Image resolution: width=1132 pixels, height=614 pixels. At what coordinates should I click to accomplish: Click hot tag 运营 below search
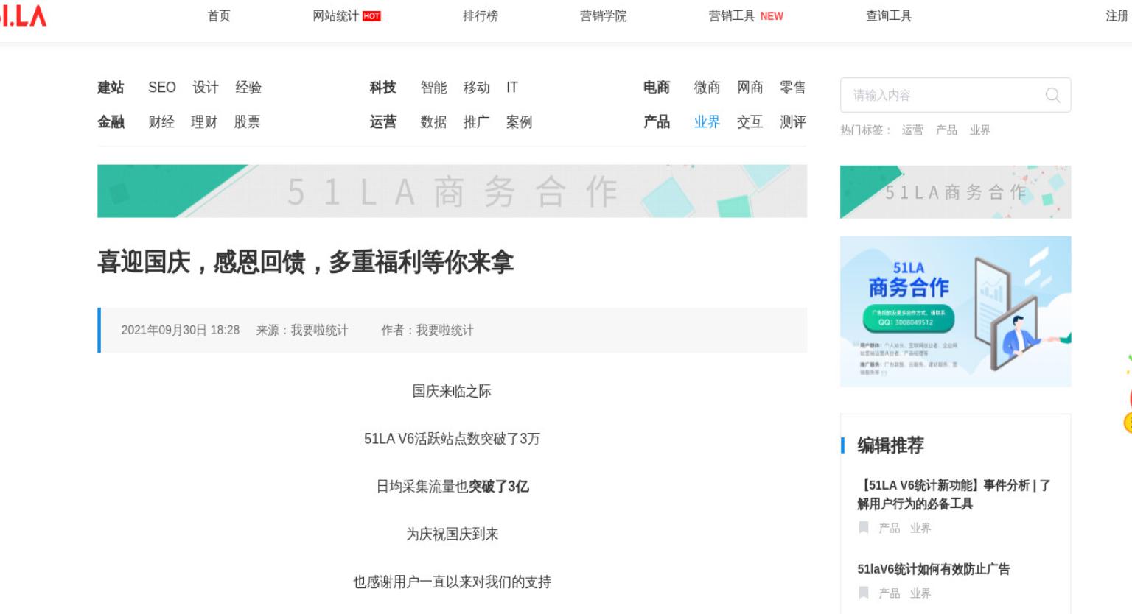click(912, 130)
